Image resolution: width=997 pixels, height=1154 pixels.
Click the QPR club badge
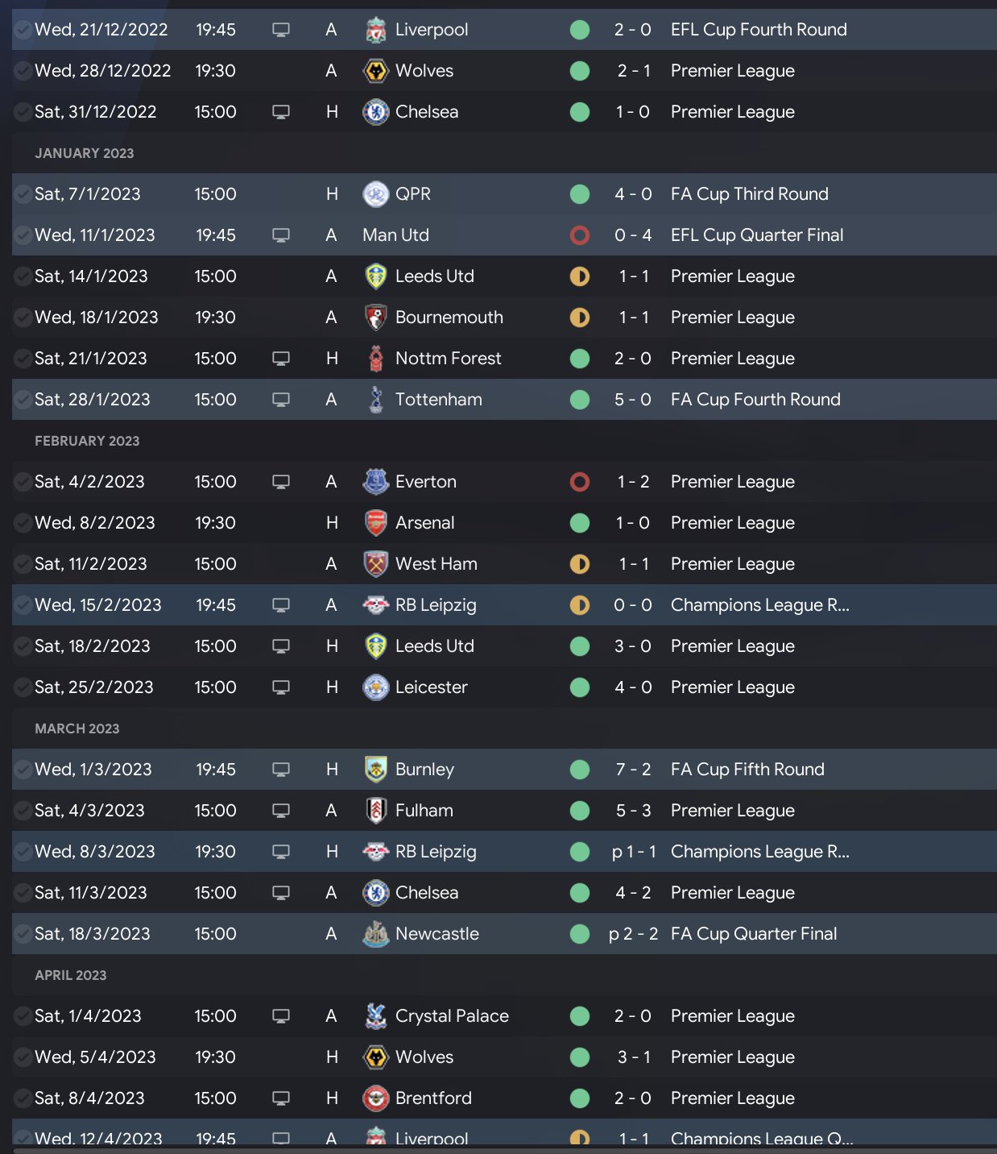point(375,194)
